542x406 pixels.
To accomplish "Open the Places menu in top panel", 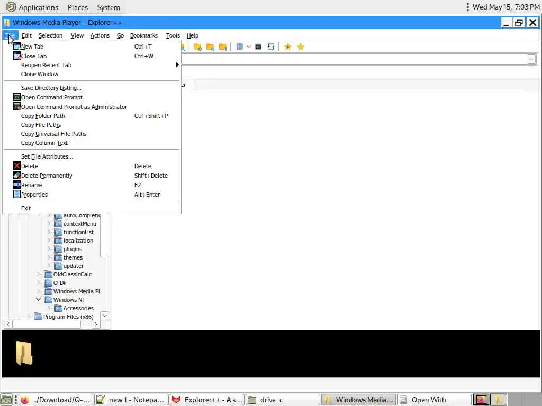I will (x=78, y=7).
